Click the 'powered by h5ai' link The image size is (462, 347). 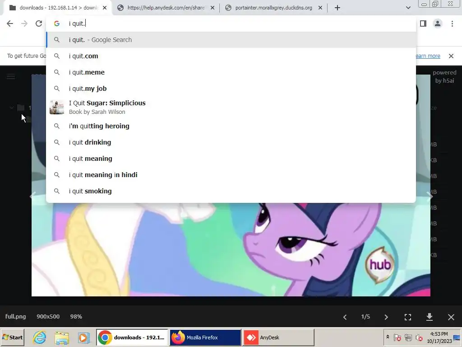click(444, 76)
